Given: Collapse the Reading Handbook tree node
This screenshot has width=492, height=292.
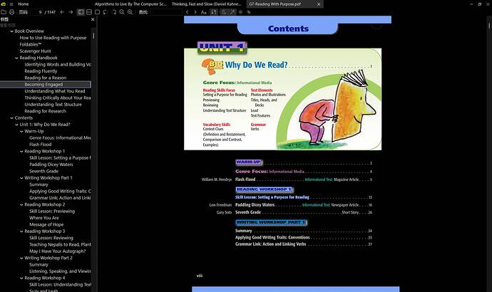Looking at the screenshot, I should point(16,58).
